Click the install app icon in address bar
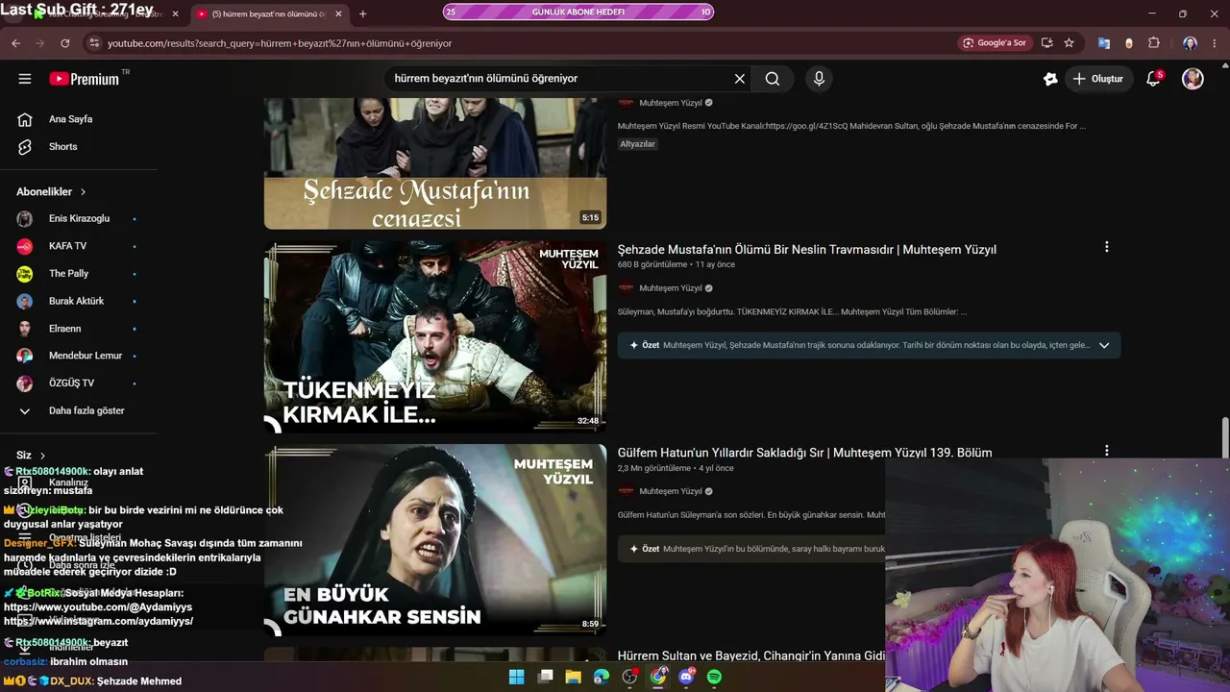This screenshot has width=1230, height=692. coord(1046,43)
